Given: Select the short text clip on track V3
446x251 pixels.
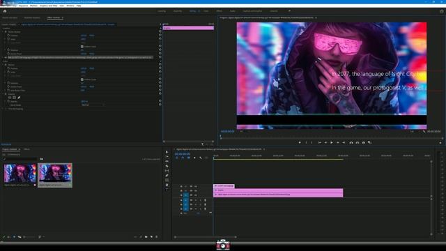Looking at the screenshot, I should [224, 186].
